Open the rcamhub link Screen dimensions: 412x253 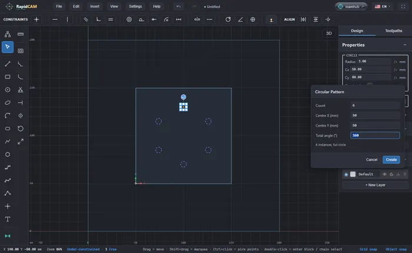pos(351,6)
